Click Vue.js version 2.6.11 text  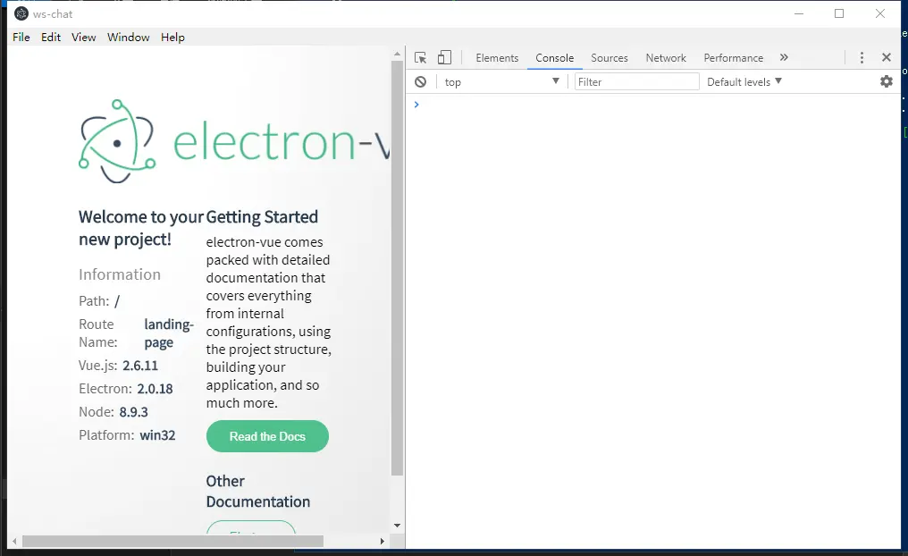pyautogui.click(x=140, y=366)
